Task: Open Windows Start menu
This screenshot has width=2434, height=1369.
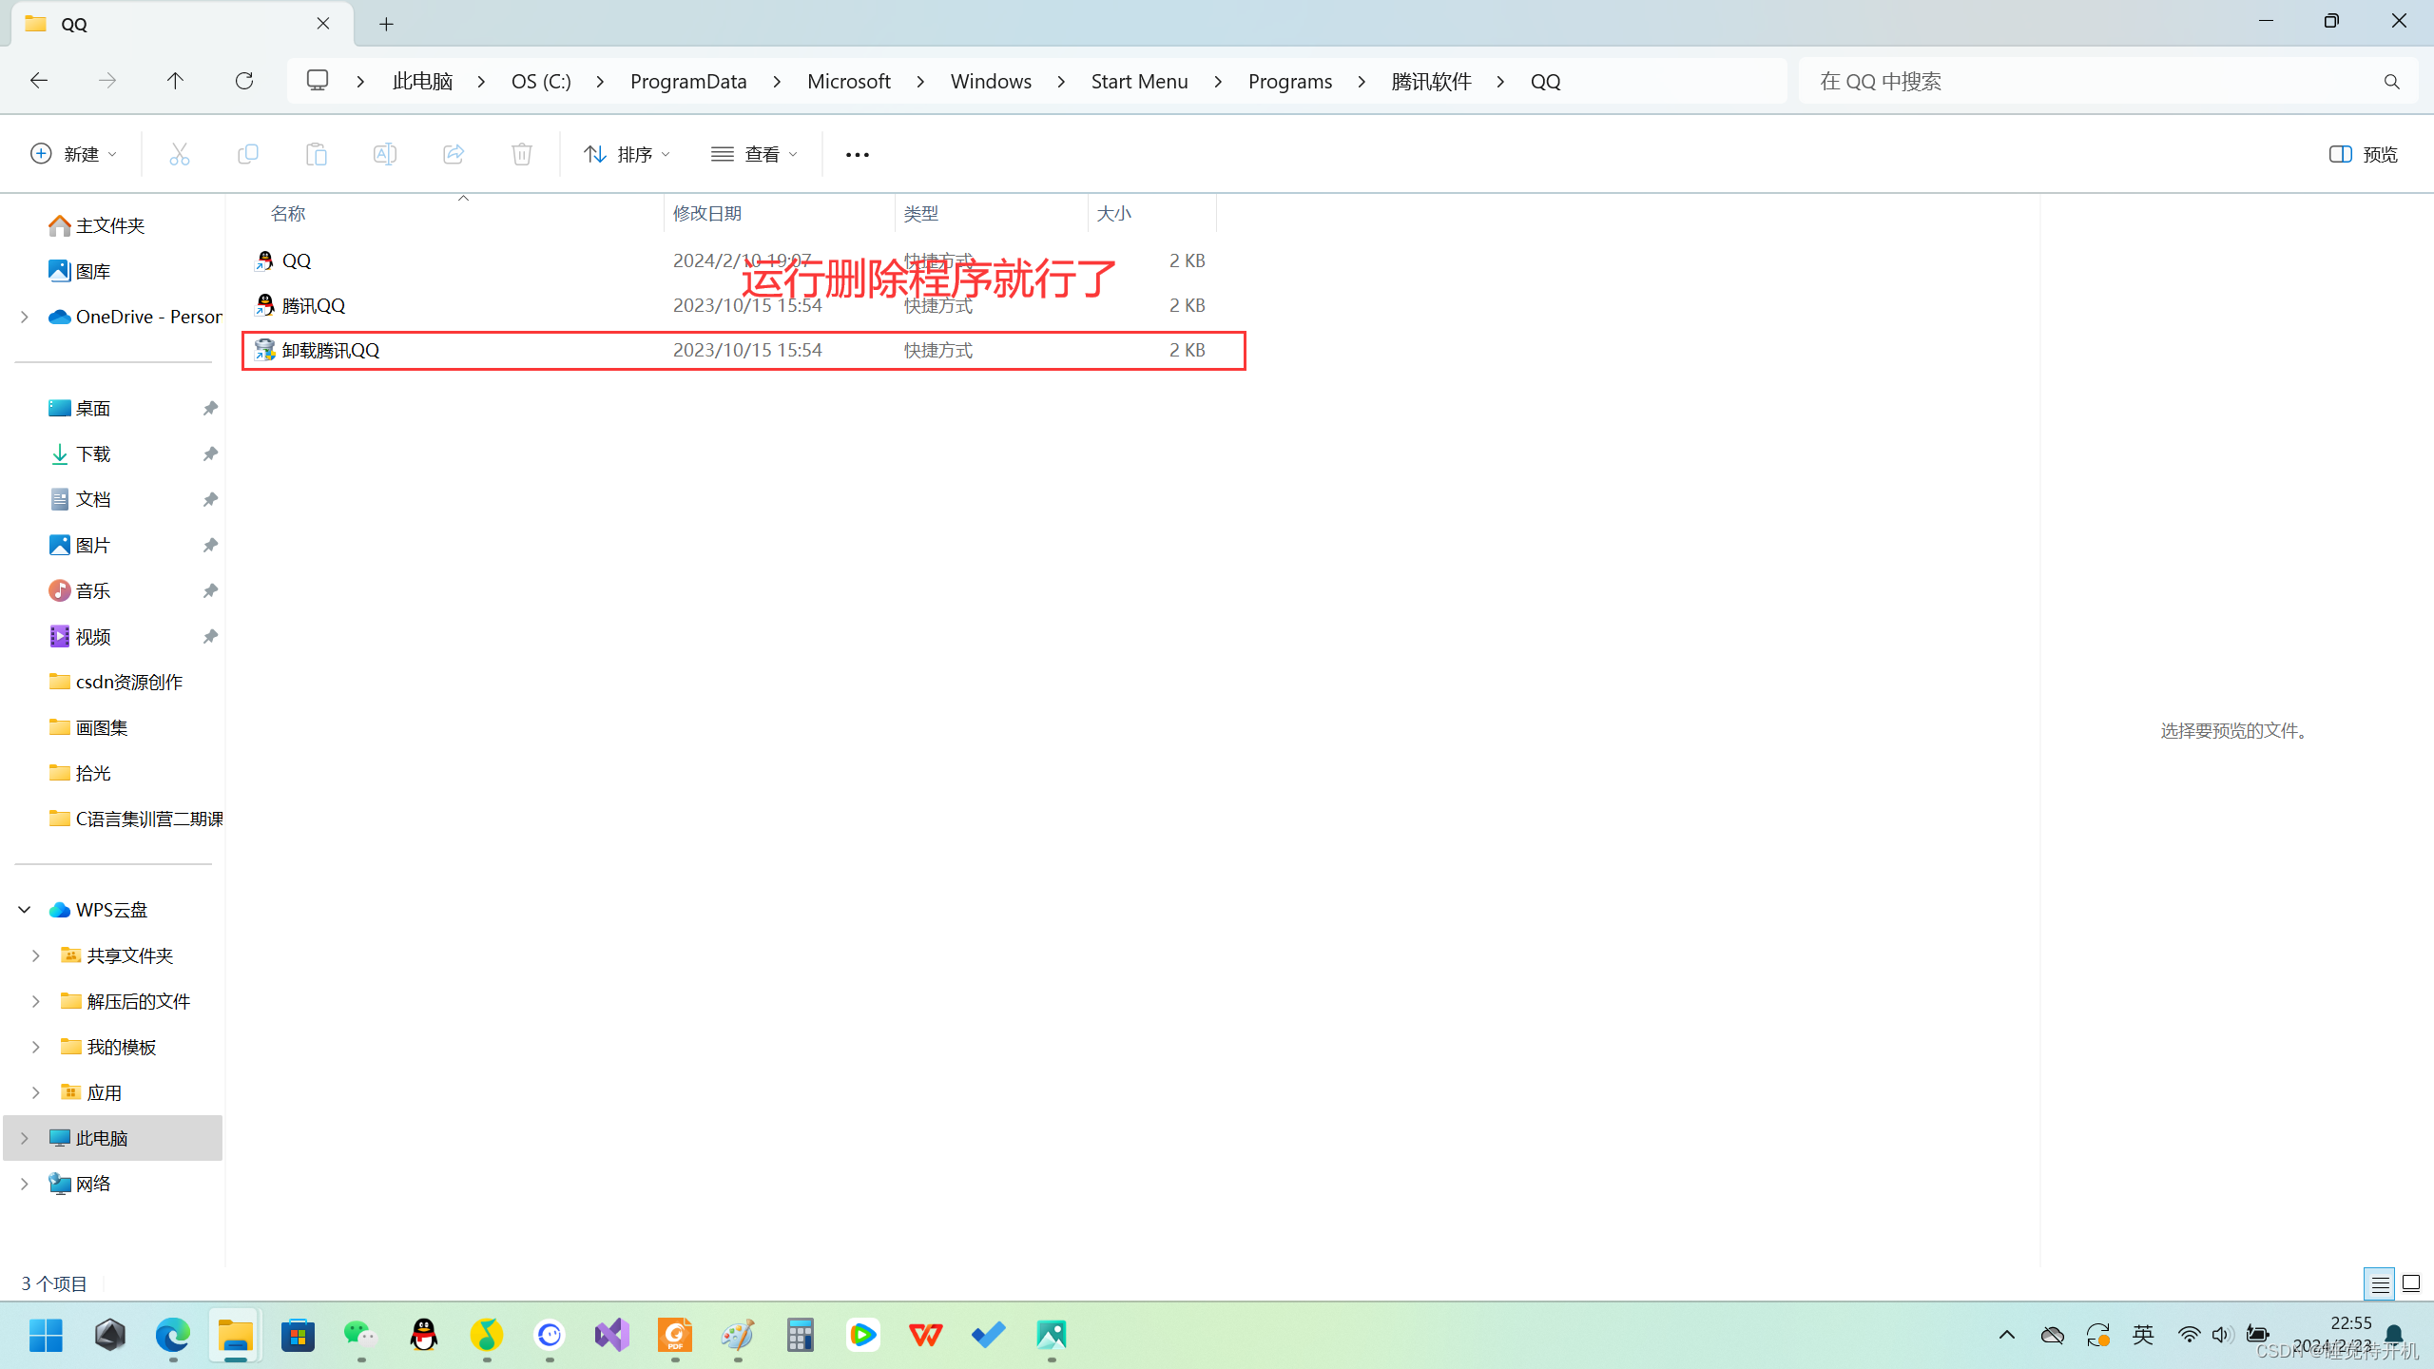Action: 46,1335
